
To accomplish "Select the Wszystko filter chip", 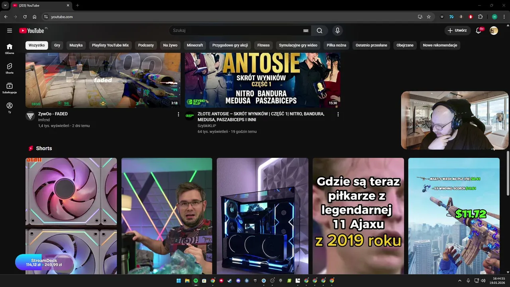I will tap(37, 45).
